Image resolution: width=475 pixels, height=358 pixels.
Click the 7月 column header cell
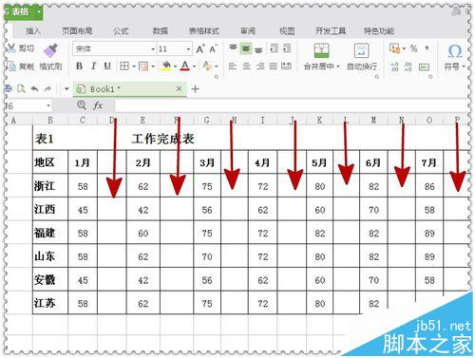[429, 162]
